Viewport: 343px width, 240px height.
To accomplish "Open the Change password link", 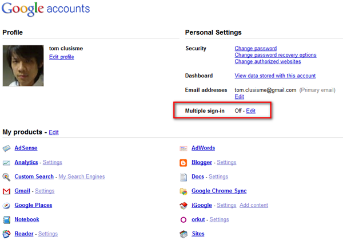I will pyautogui.click(x=256, y=49).
